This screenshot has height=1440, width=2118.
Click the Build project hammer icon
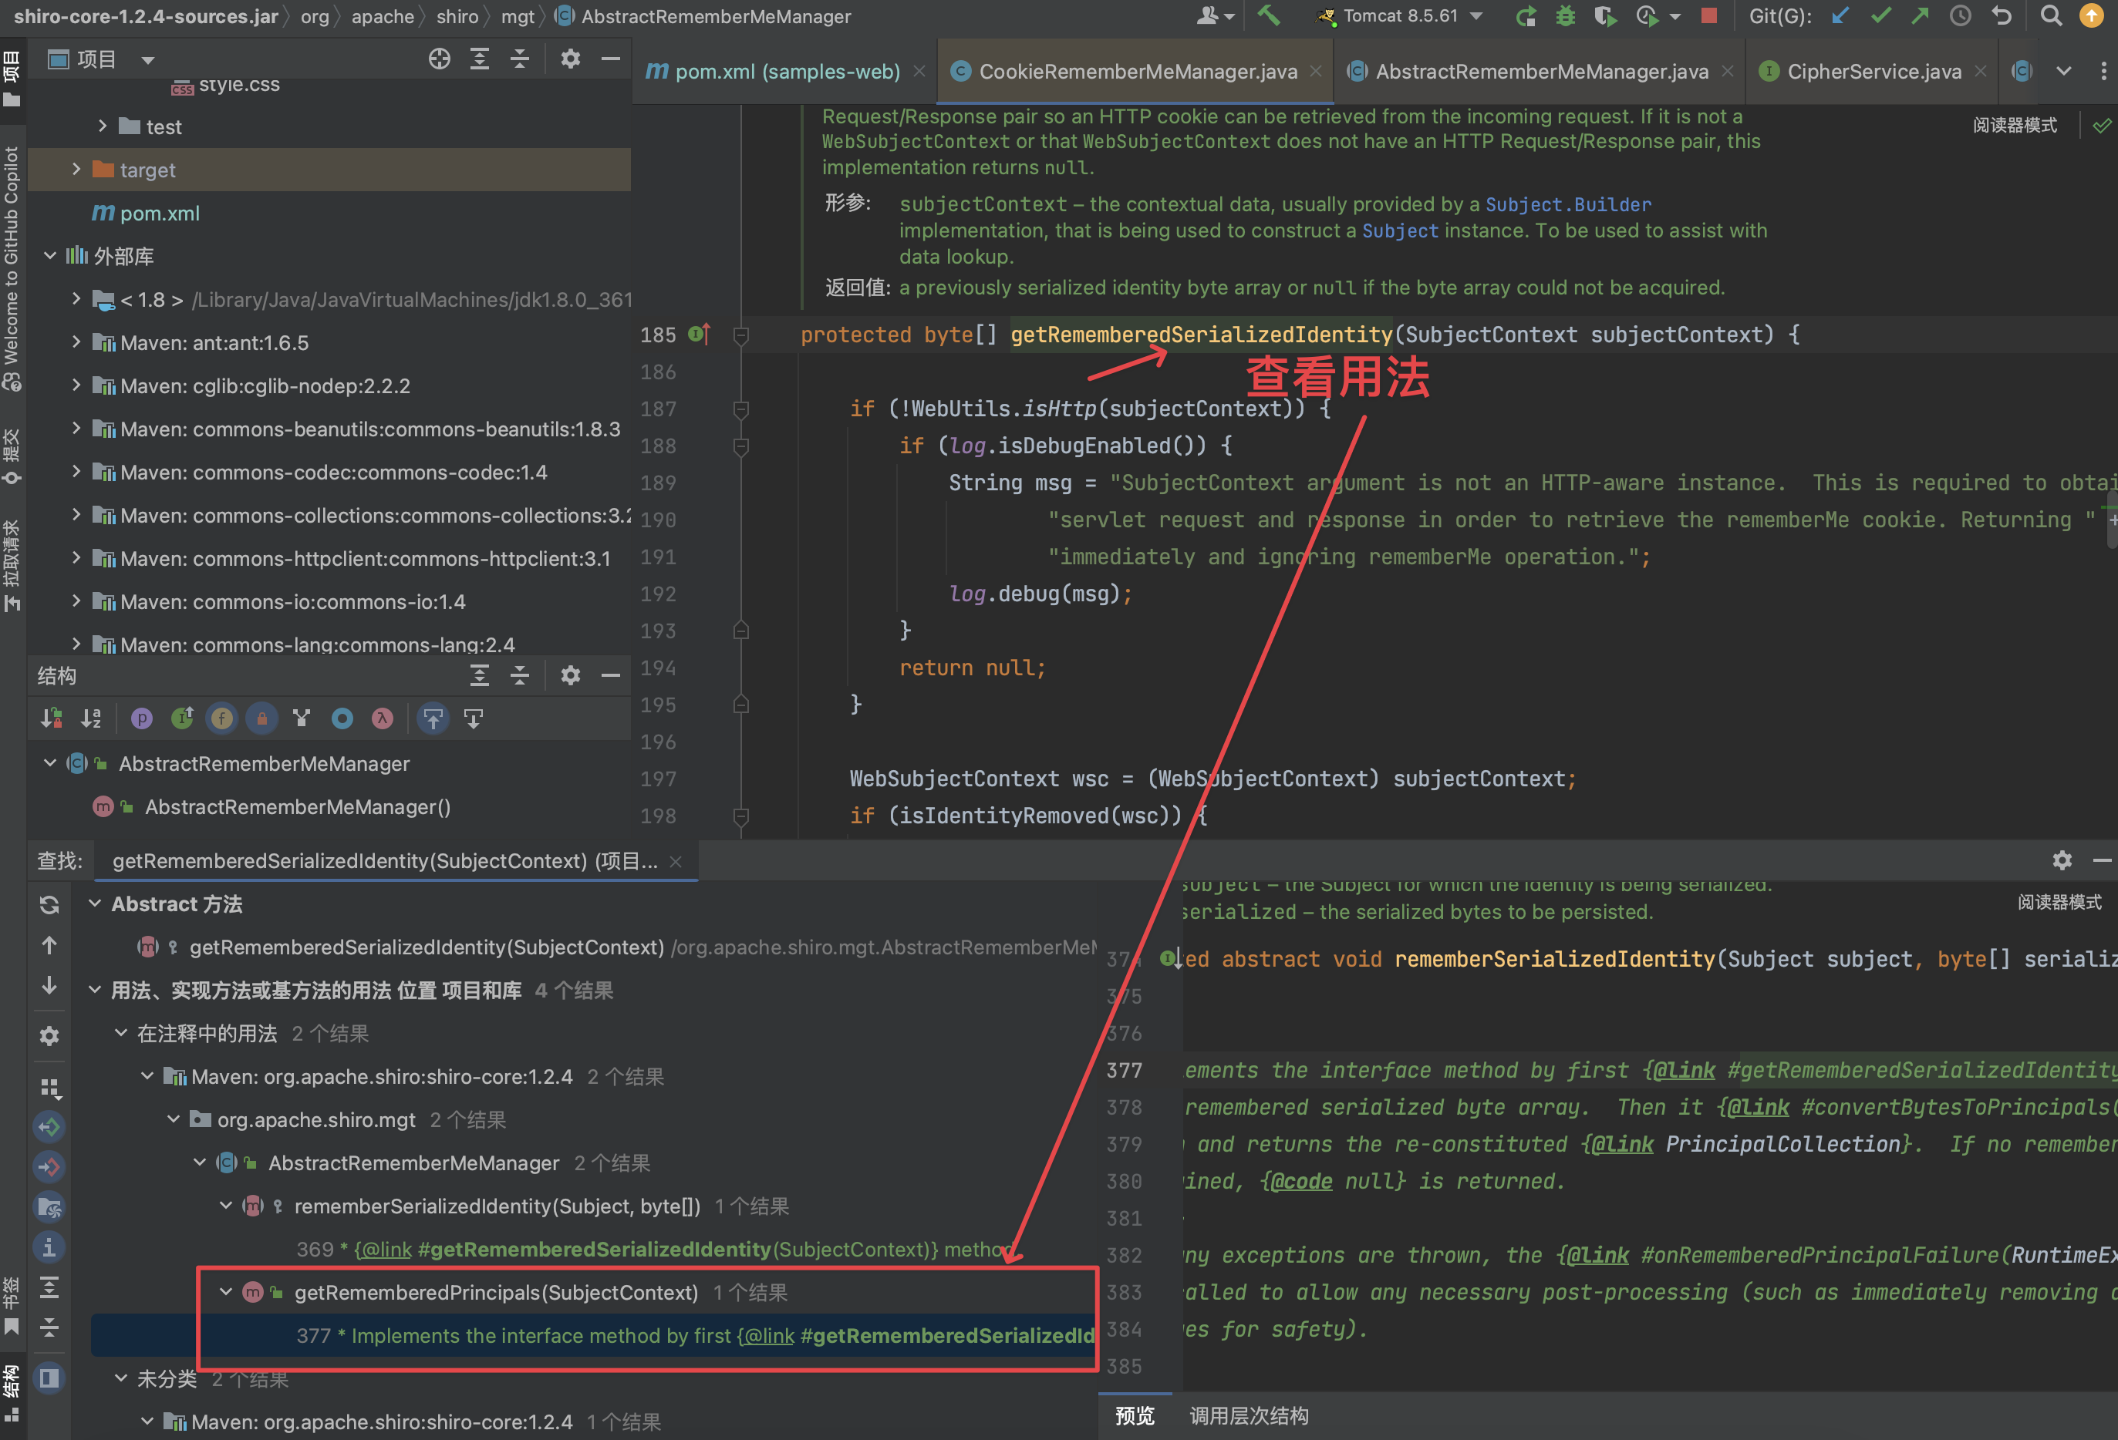(x=1270, y=16)
